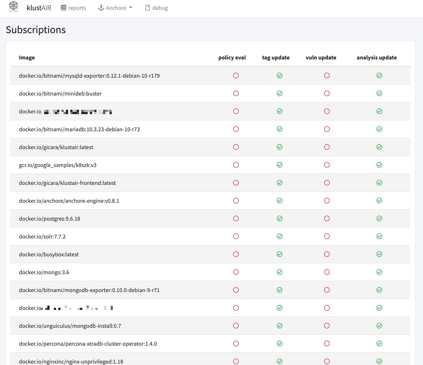Click vuln update circle for solr:7.7.2
This screenshot has width=423, height=365.
[327, 236]
